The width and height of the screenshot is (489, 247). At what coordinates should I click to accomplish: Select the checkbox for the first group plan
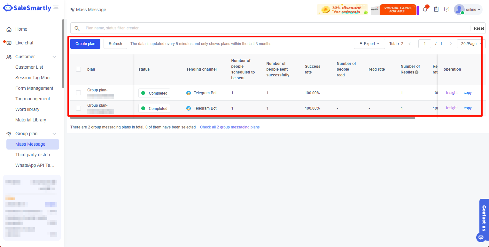pos(78,93)
